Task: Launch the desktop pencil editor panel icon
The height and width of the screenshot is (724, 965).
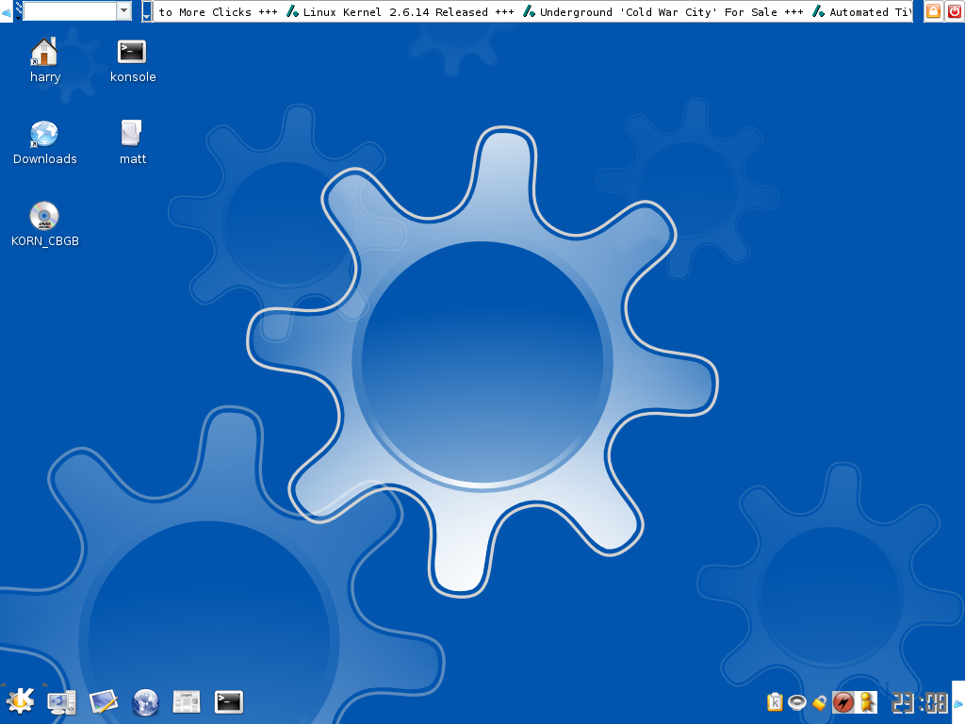Action: [x=104, y=701]
